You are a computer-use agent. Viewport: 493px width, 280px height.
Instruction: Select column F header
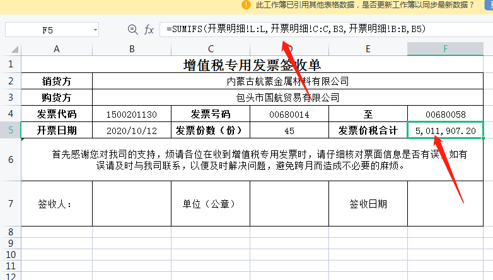(x=445, y=49)
